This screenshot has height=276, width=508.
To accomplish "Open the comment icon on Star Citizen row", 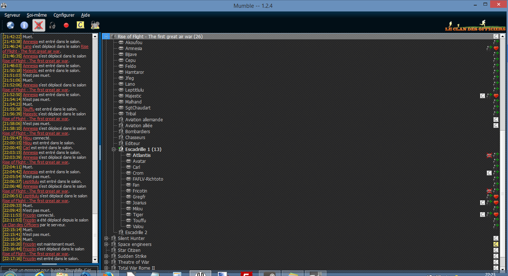I will 496,250.
